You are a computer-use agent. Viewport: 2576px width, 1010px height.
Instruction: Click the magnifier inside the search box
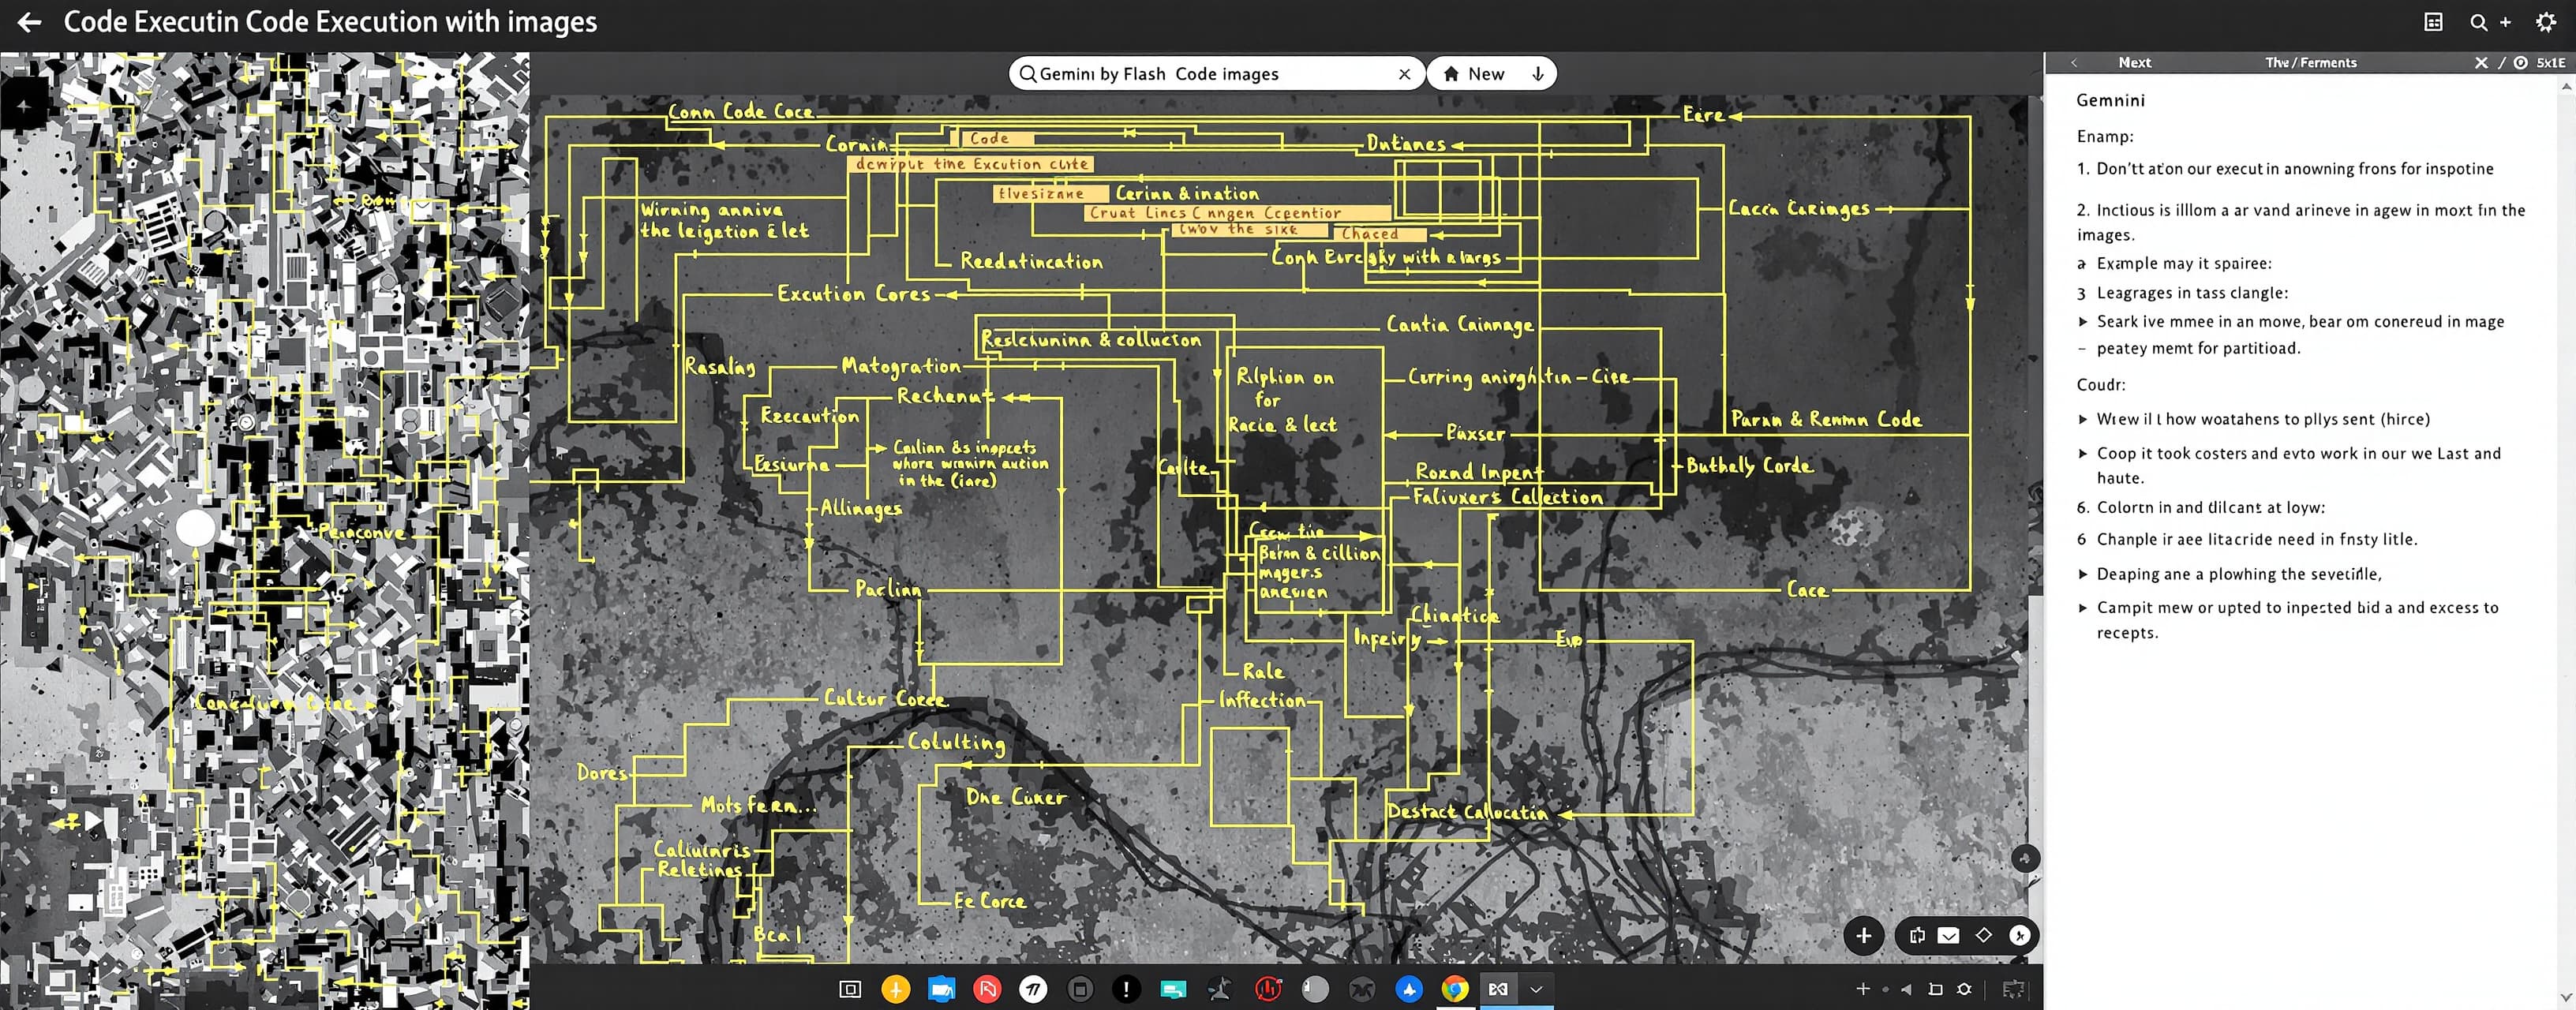[x=1027, y=74]
